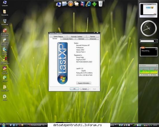Open the recycle bin icon in top dock
Image resolution: width=159 pixels, height=127 pixels.
(100, 4)
